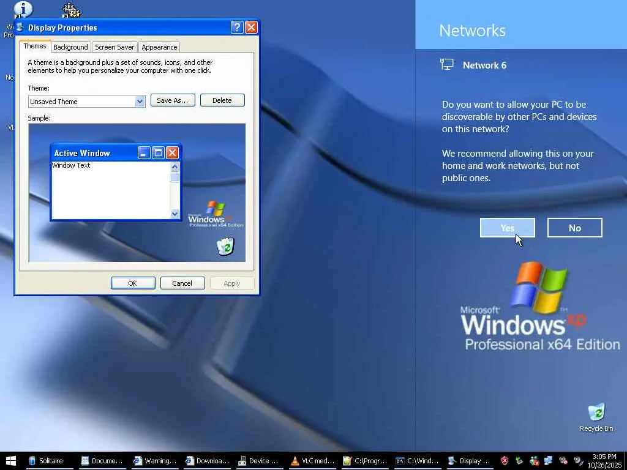The width and height of the screenshot is (627, 470).
Task: Click the Networks panel heading
Action: click(472, 31)
